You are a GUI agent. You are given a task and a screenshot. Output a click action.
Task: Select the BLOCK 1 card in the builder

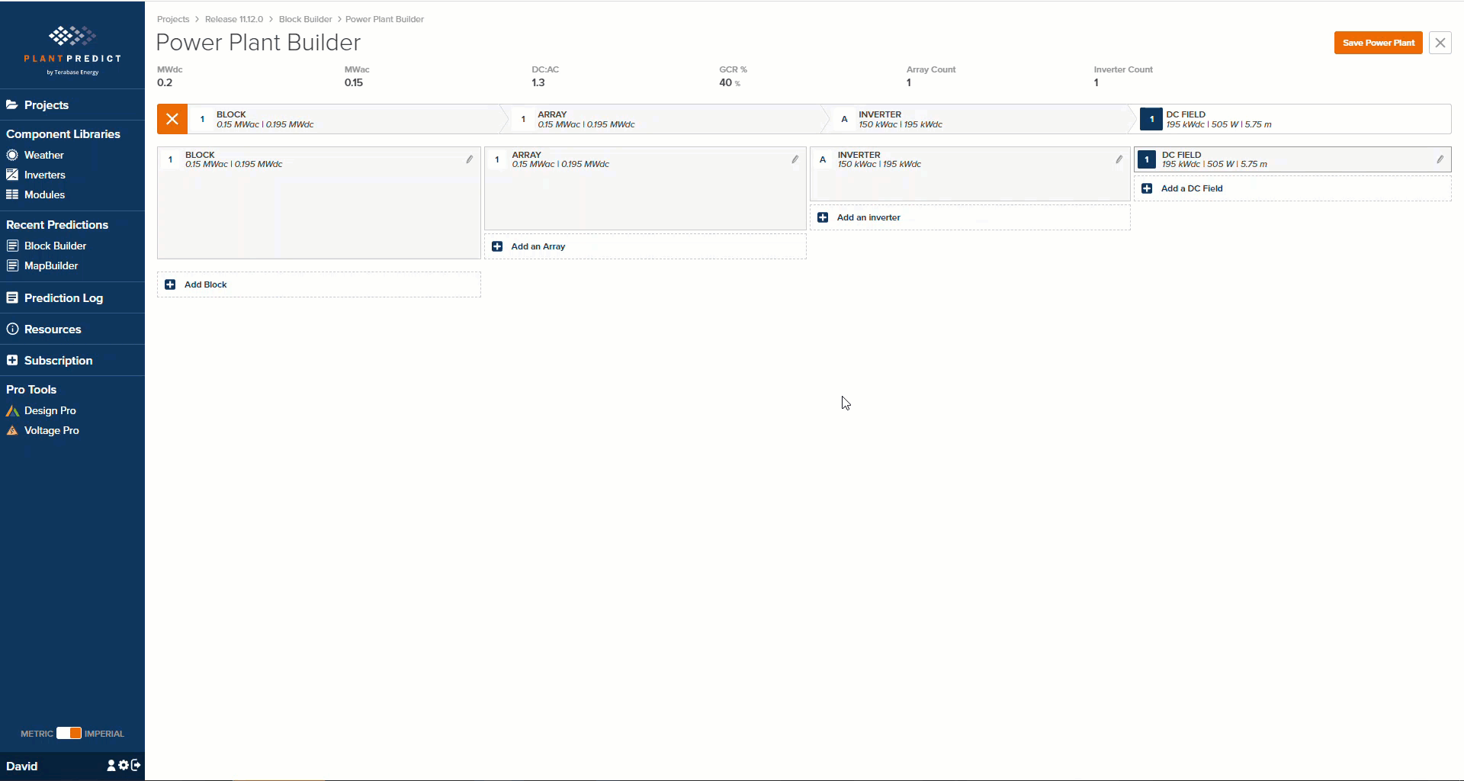(319, 203)
